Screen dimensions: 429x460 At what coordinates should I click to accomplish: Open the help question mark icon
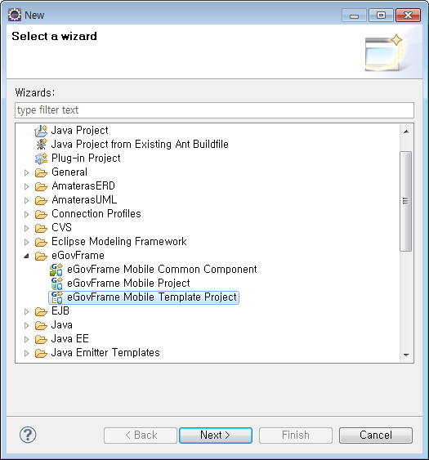(x=28, y=435)
